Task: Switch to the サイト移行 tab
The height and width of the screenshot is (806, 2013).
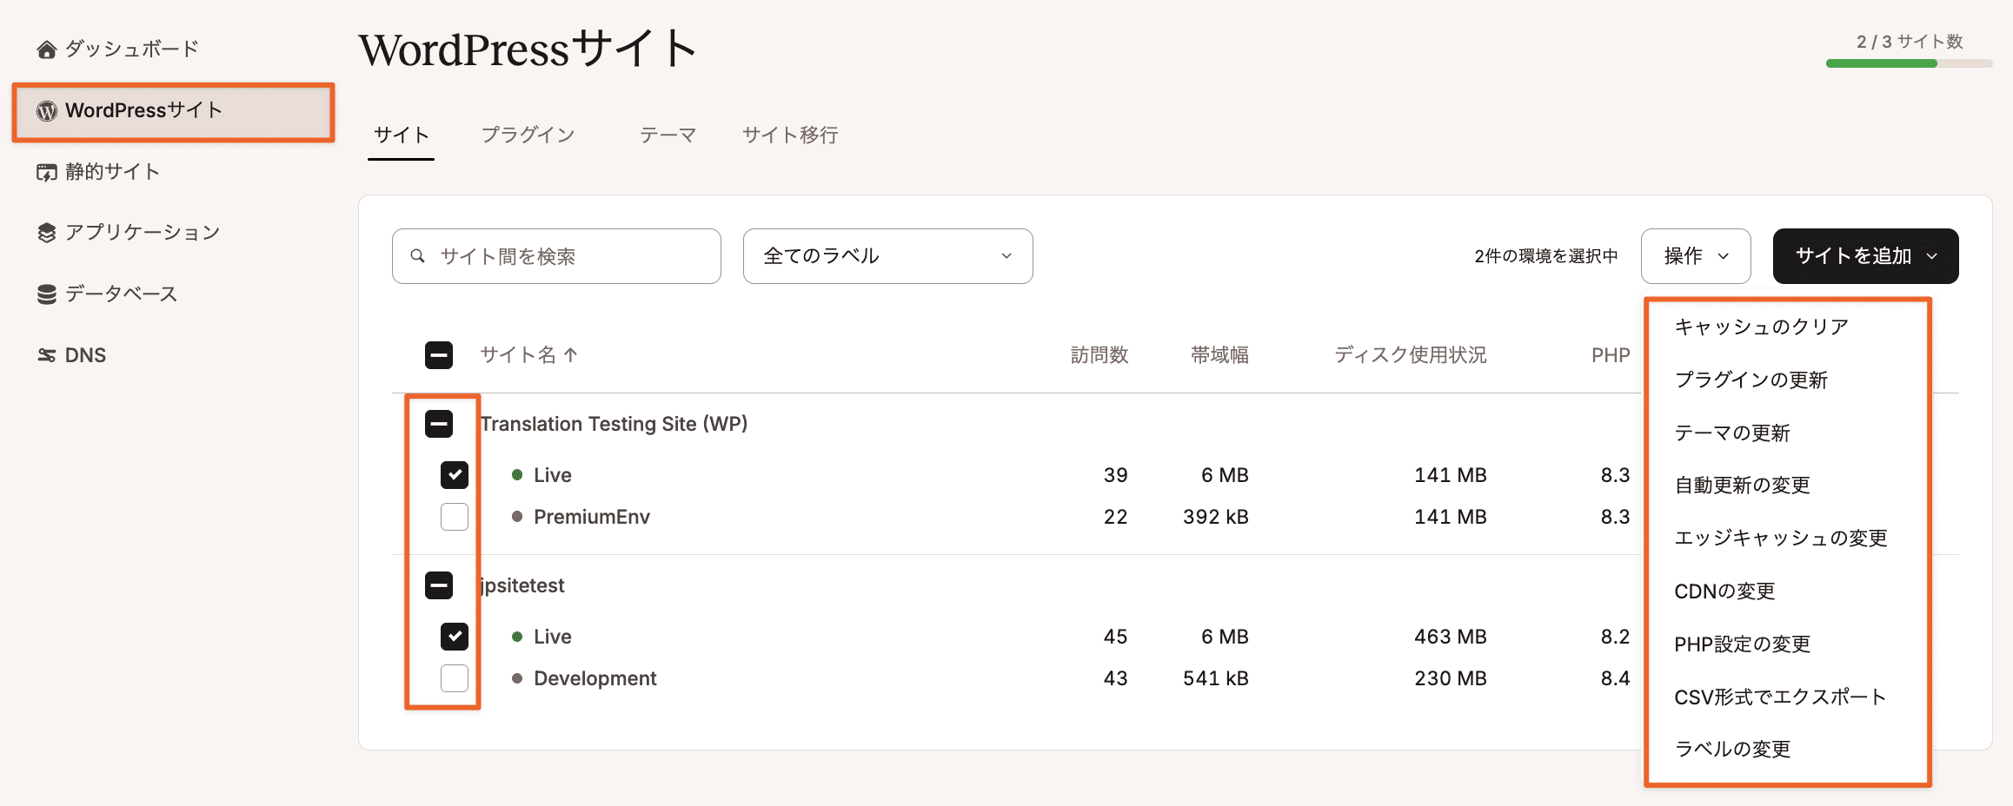Action: coord(790,135)
